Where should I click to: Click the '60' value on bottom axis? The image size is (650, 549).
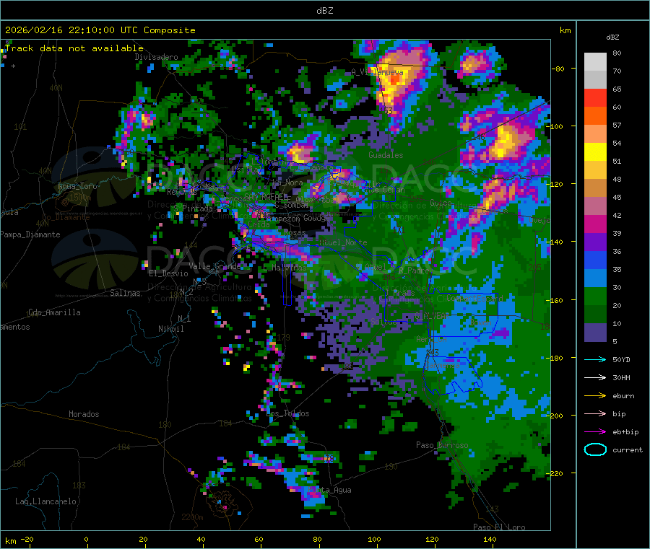tap(259, 539)
